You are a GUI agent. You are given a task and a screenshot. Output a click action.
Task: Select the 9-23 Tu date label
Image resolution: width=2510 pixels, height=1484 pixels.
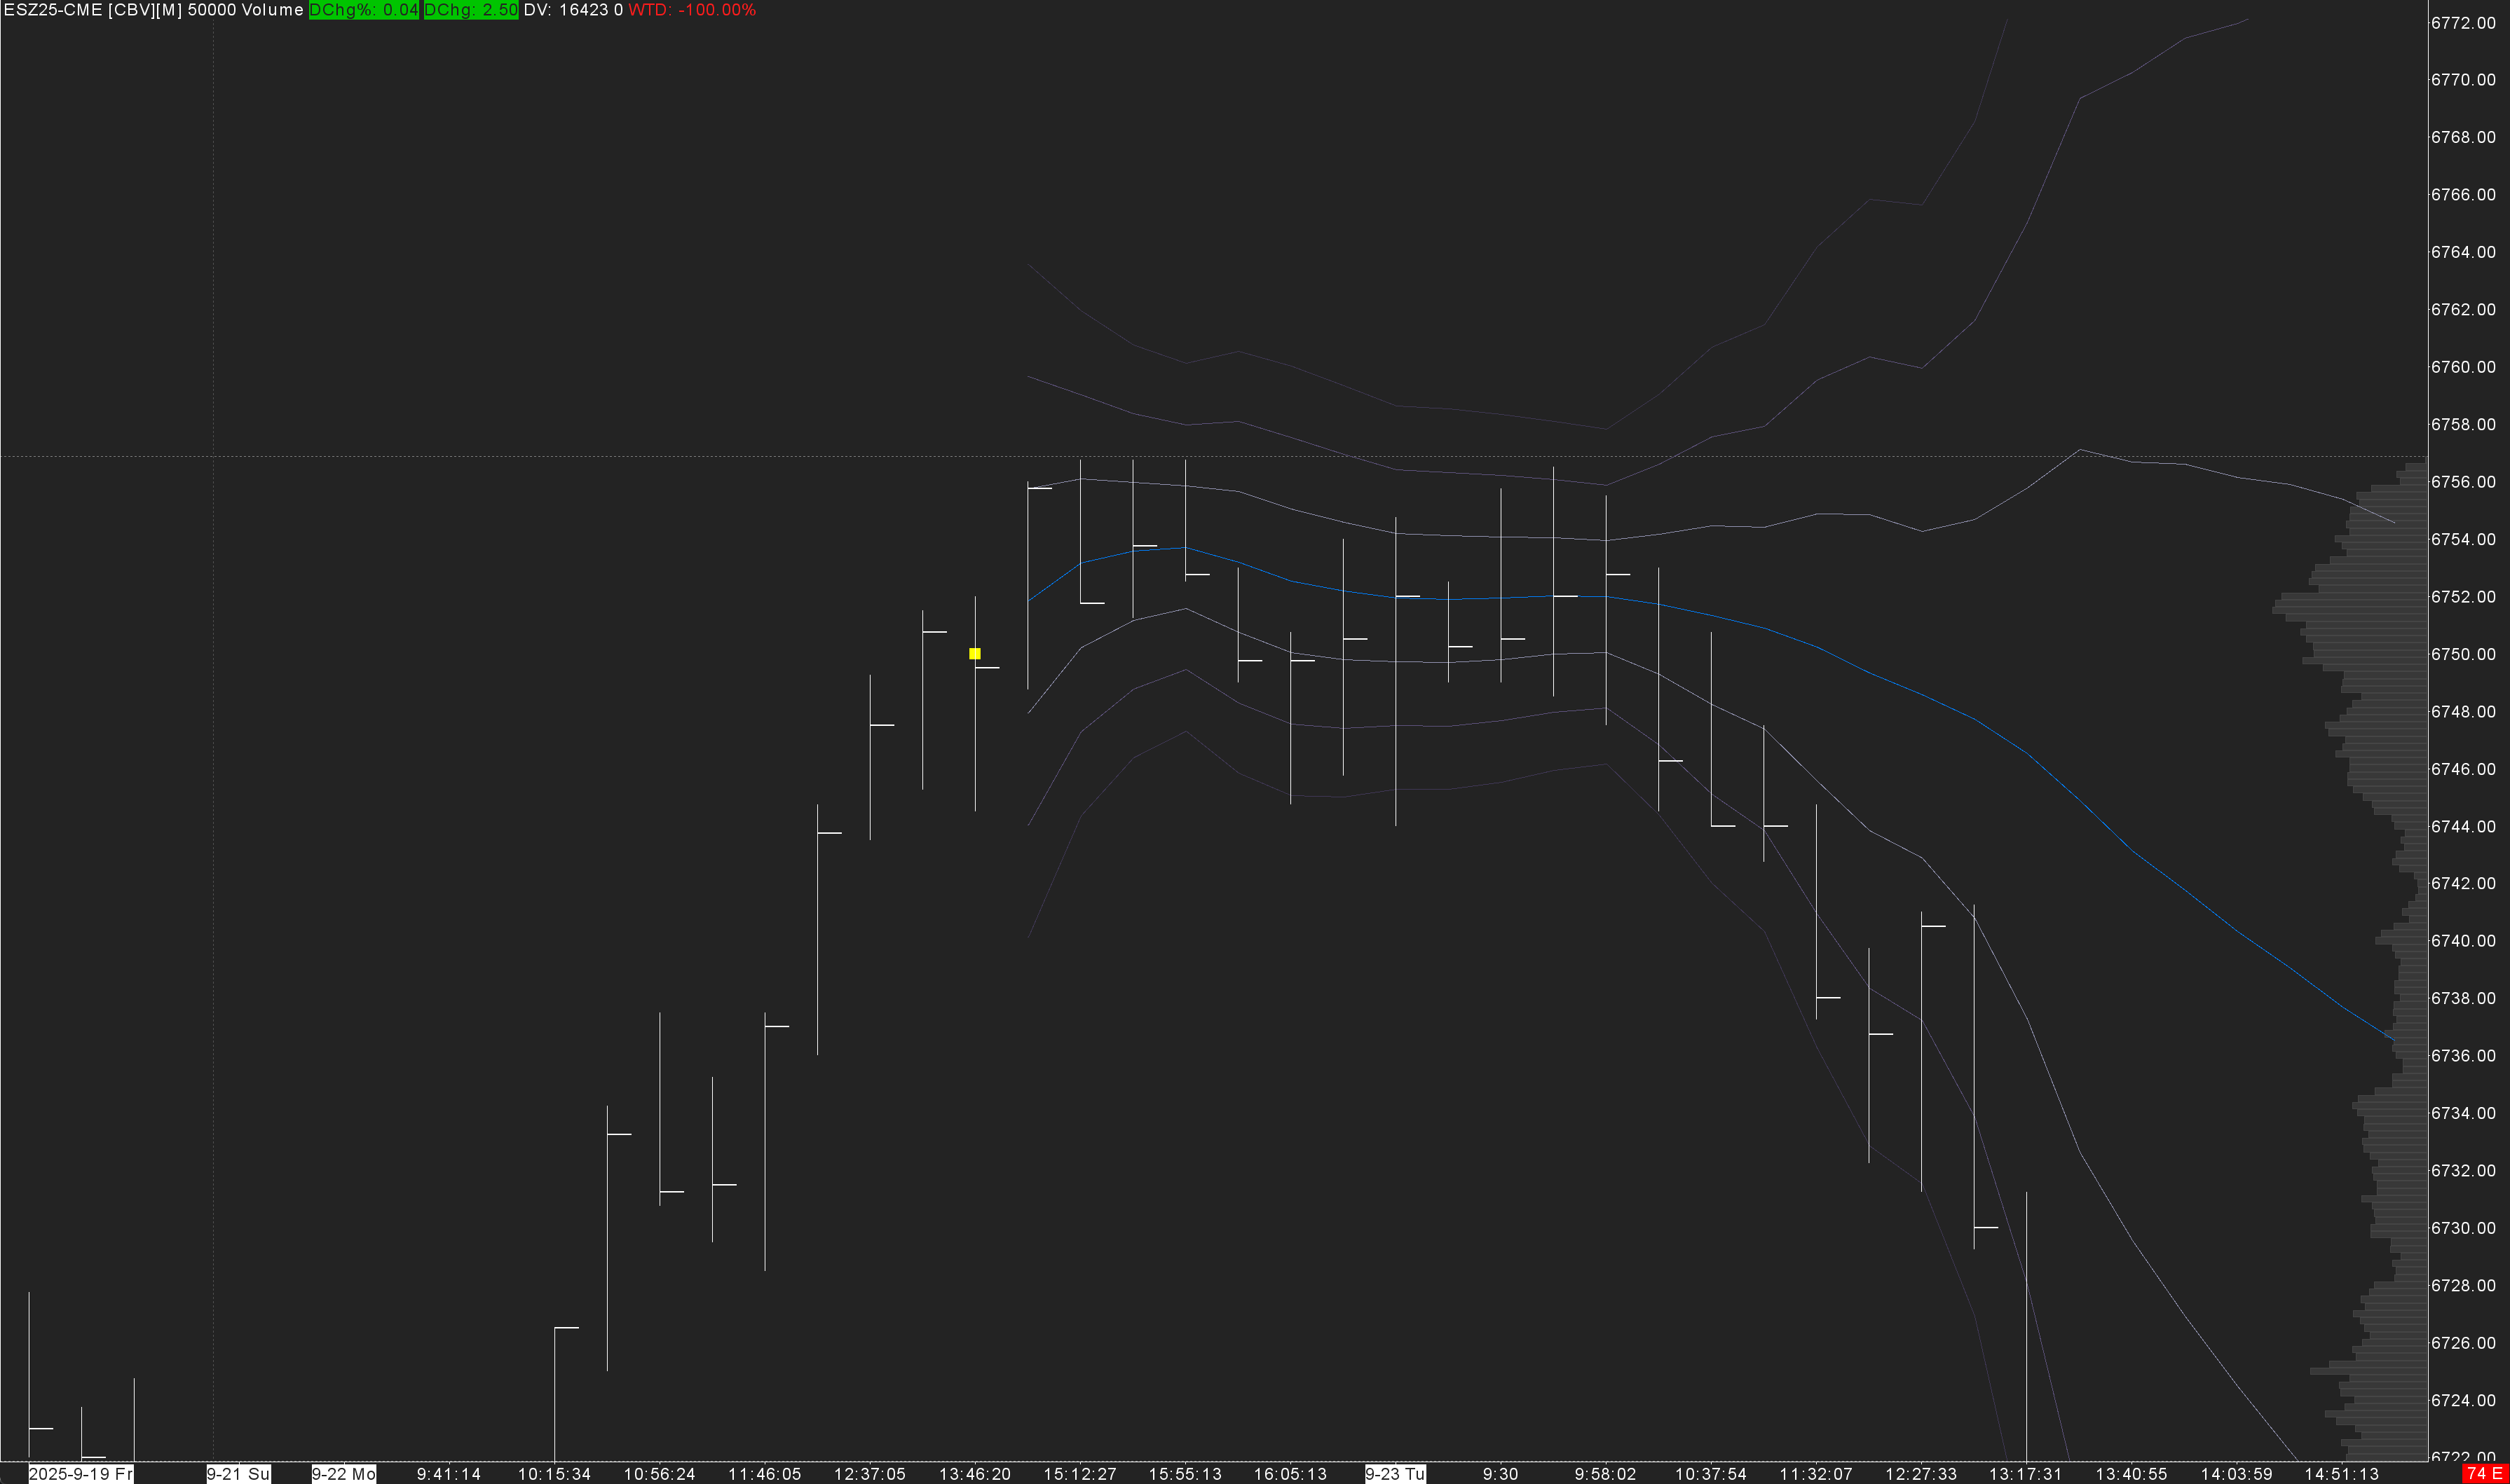tap(1395, 1474)
